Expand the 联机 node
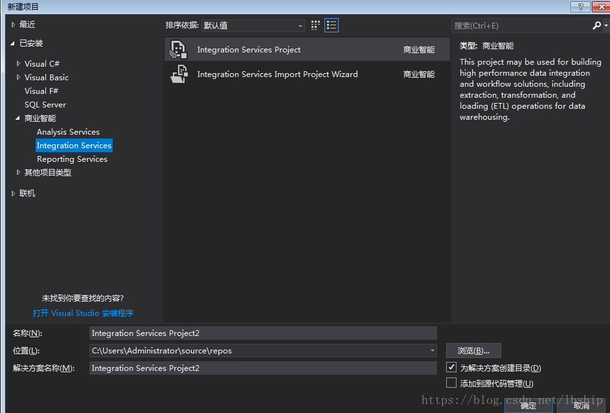Viewport: 610px width, 413px height. [x=13, y=194]
